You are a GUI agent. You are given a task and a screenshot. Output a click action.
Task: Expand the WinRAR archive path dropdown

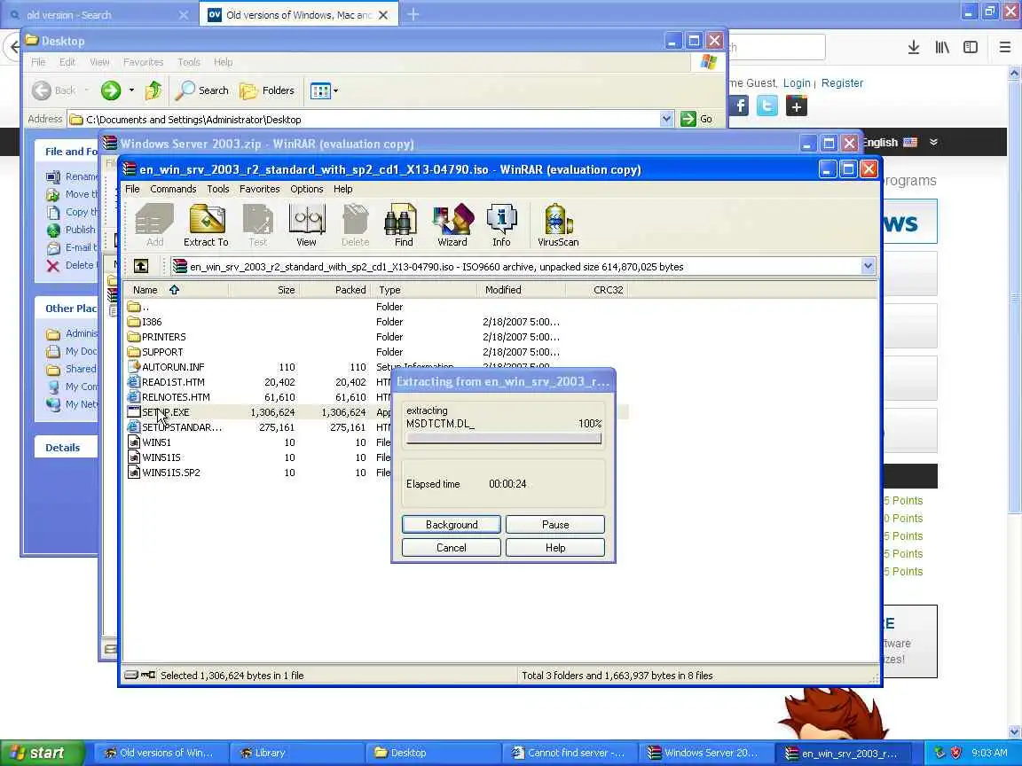click(868, 266)
